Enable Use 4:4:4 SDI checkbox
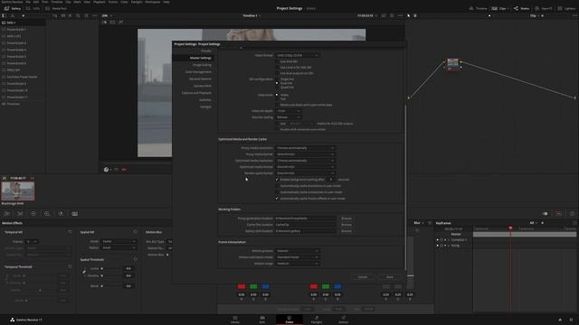This screenshot has height=325, width=579. coord(277,61)
